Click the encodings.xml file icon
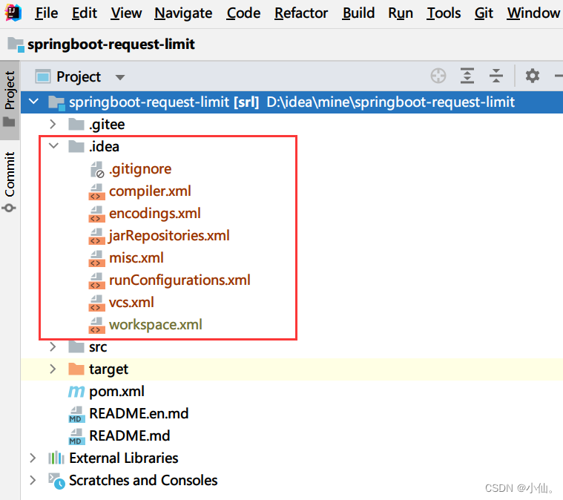 pyautogui.click(x=96, y=214)
